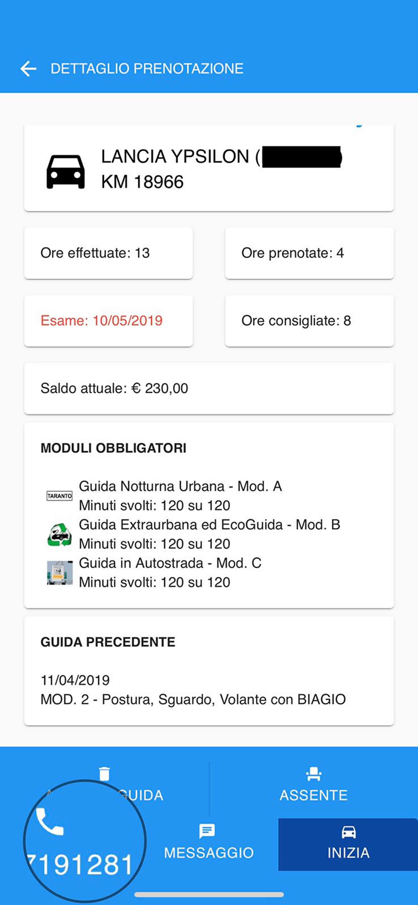Tap the Ore prenotate: 4 card
Viewport: 418px width, 905px height.
(x=309, y=253)
